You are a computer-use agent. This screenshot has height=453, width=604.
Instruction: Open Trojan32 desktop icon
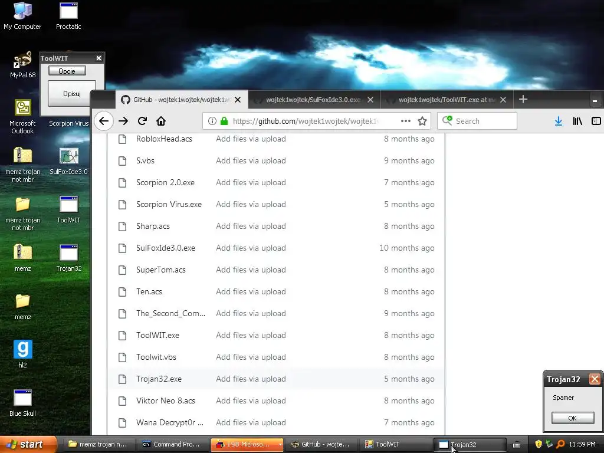click(68, 258)
